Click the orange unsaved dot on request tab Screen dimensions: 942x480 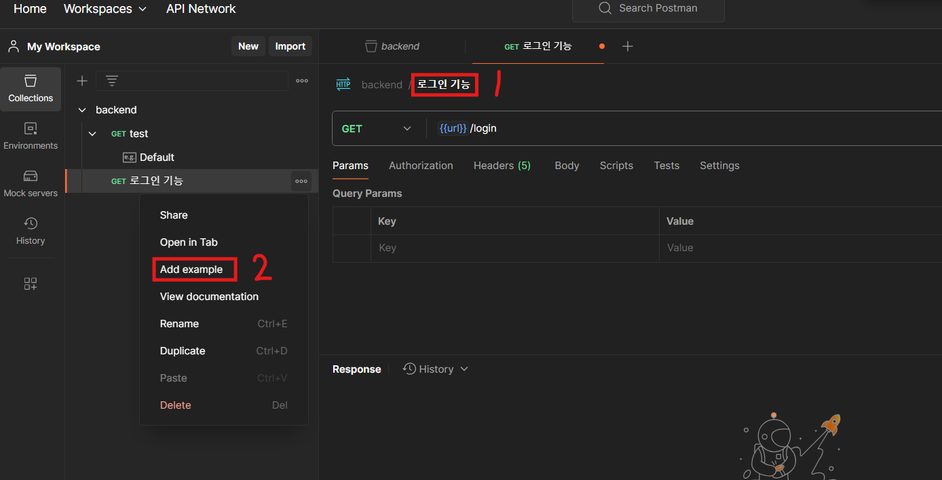coord(602,46)
